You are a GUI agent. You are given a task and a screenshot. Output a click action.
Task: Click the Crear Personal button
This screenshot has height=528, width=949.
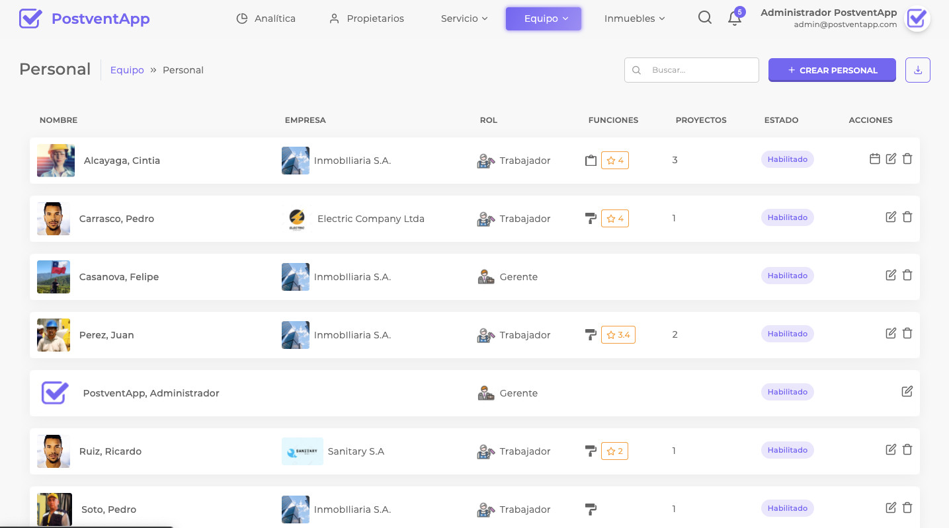tap(832, 70)
